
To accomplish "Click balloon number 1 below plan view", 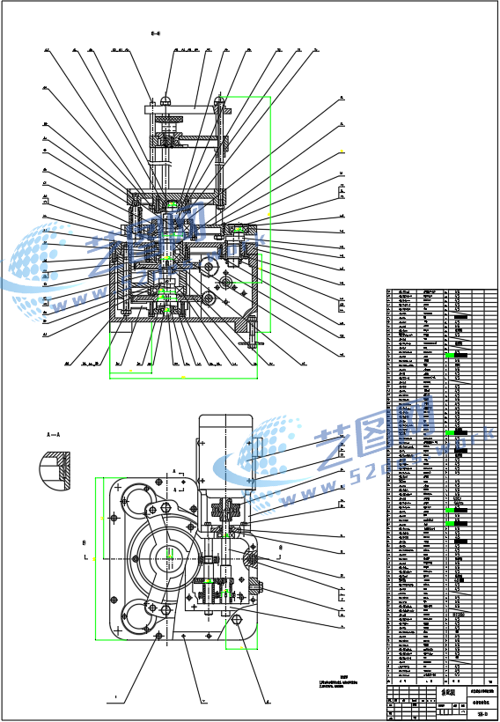I will pyautogui.click(x=115, y=697).
